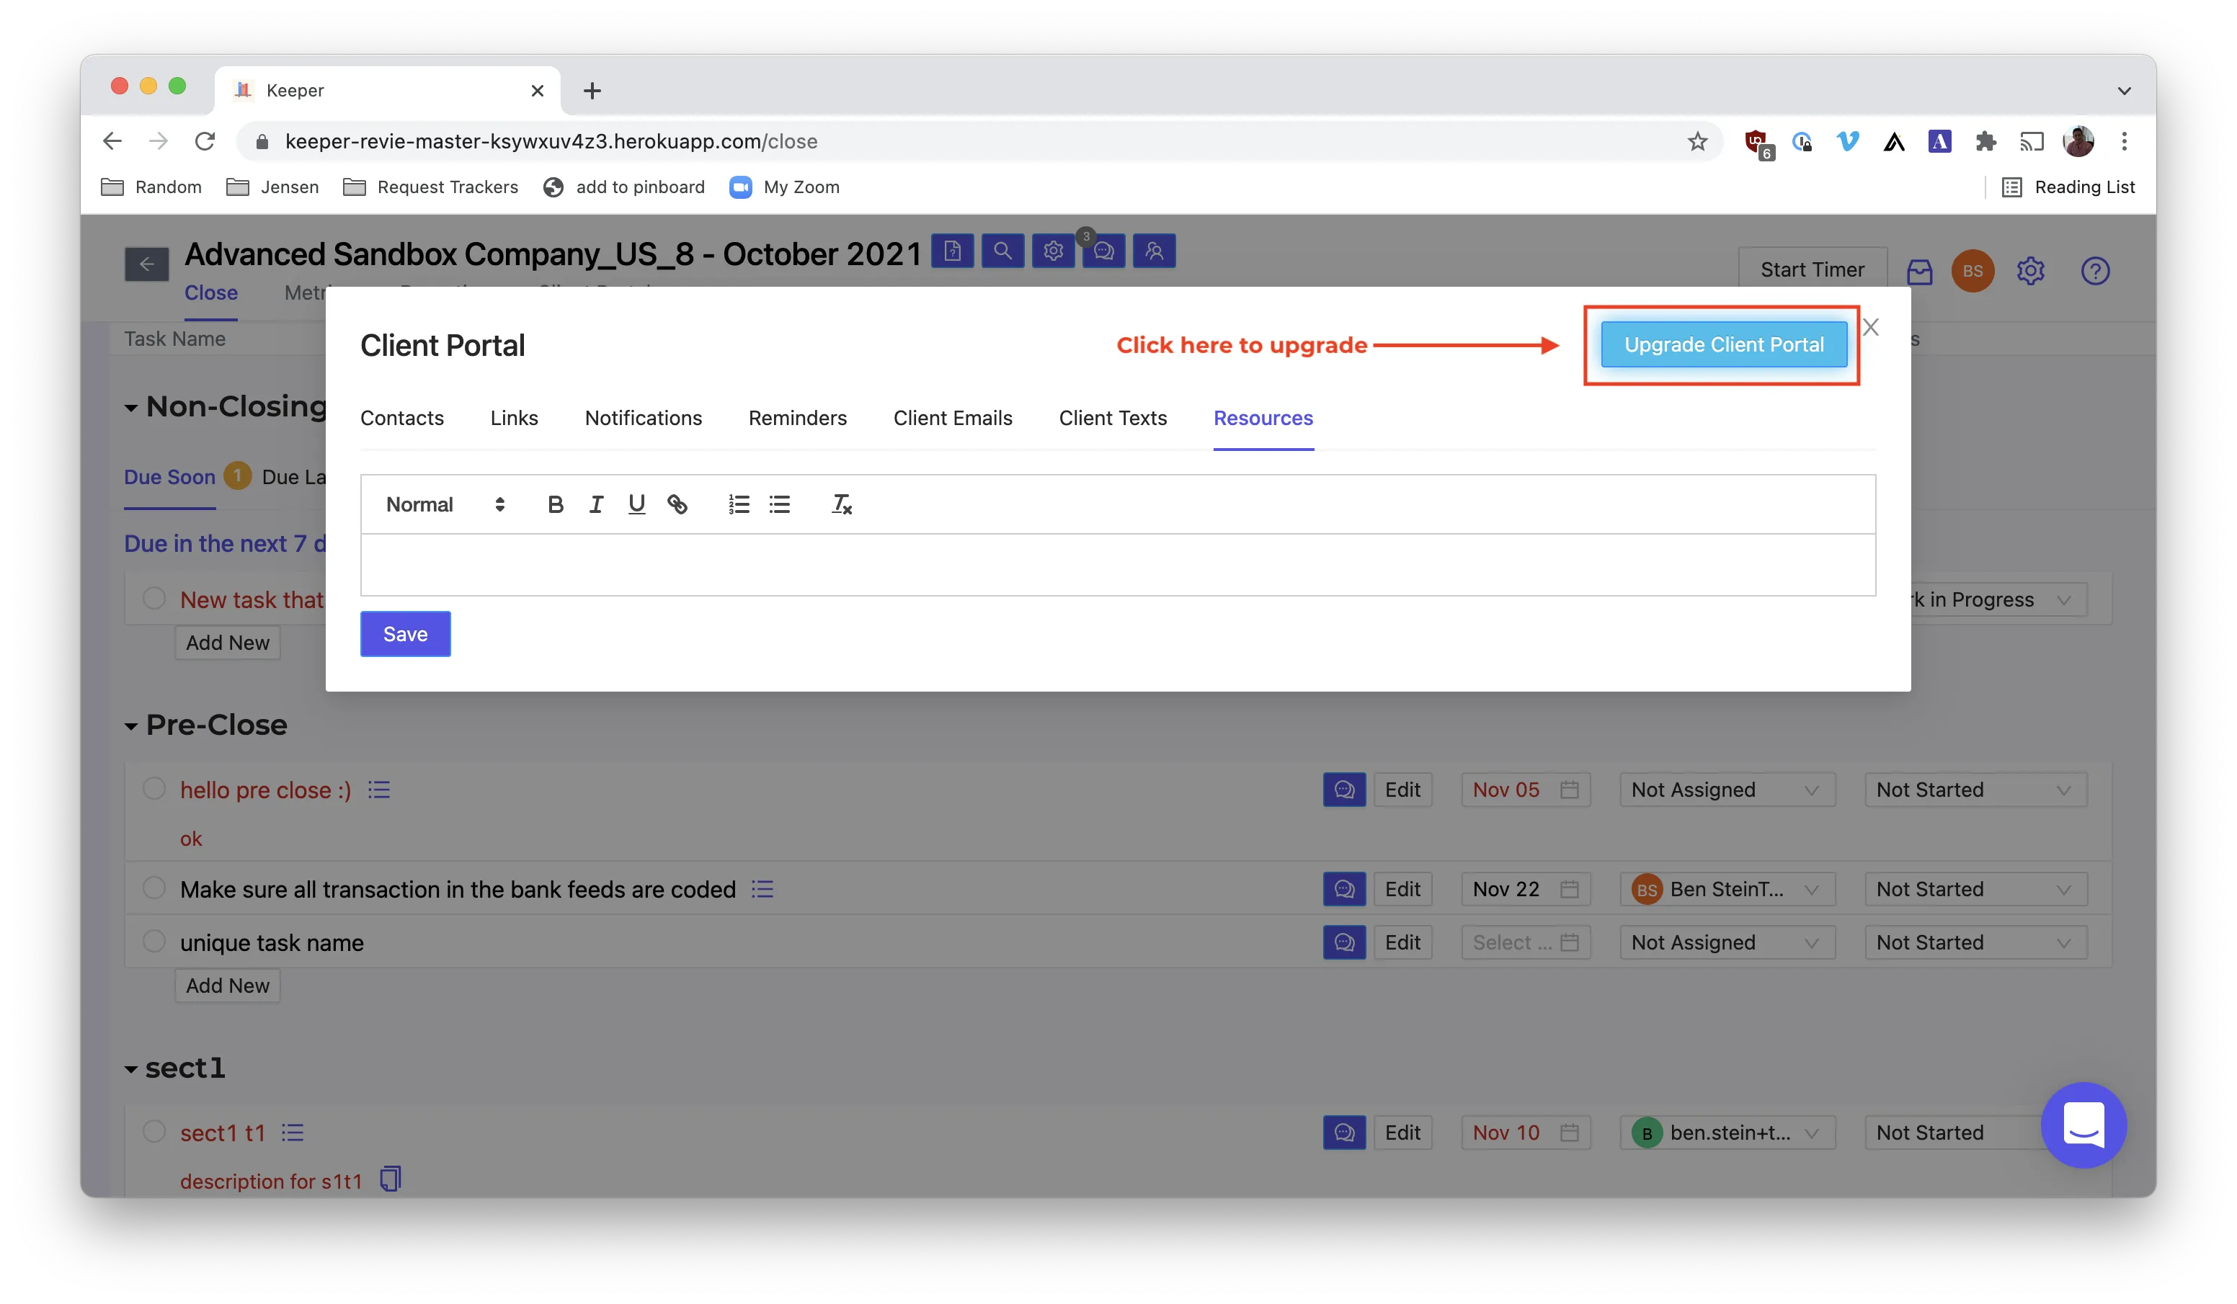
Task: Open the person icon beside company title
Action: coord(1154,251)
